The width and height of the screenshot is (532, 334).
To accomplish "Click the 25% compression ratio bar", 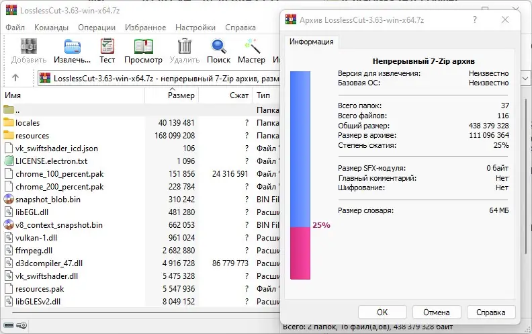I will pos(300,175).
